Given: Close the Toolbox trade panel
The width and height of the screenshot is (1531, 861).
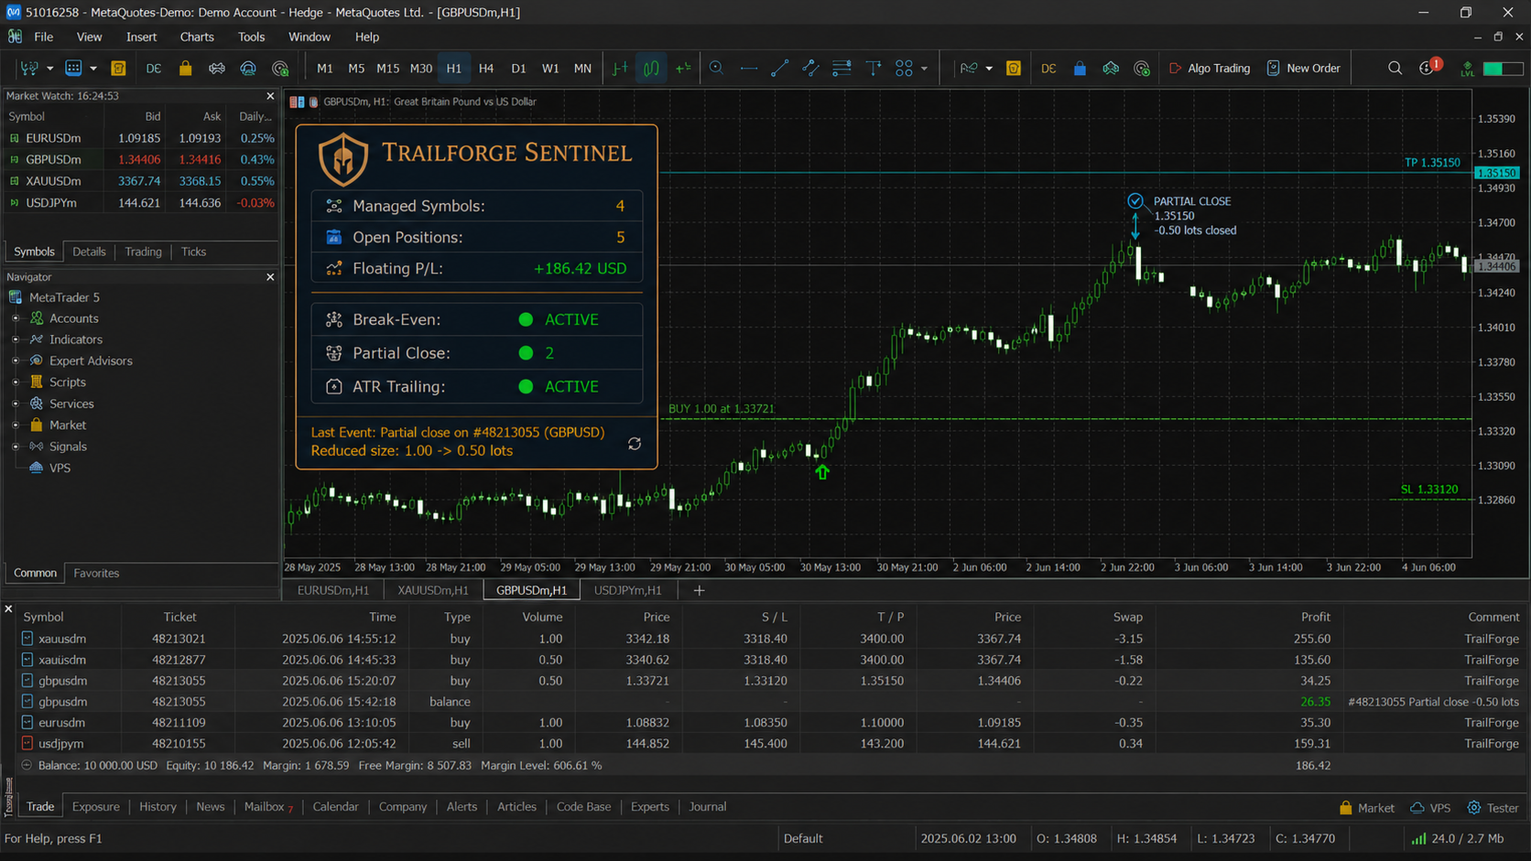Looking at the screenshot, I should coord(8,608).
